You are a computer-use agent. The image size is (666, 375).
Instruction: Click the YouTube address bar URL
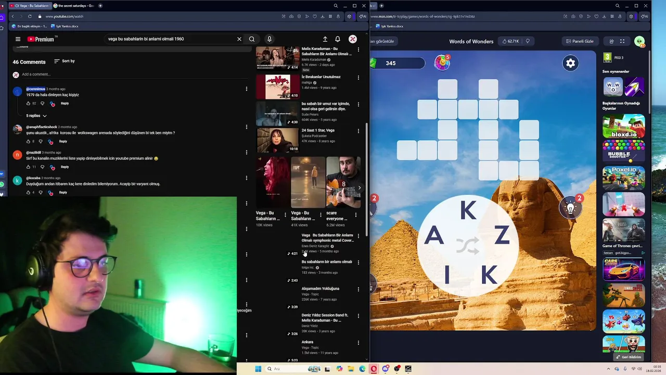coord(65,16)
